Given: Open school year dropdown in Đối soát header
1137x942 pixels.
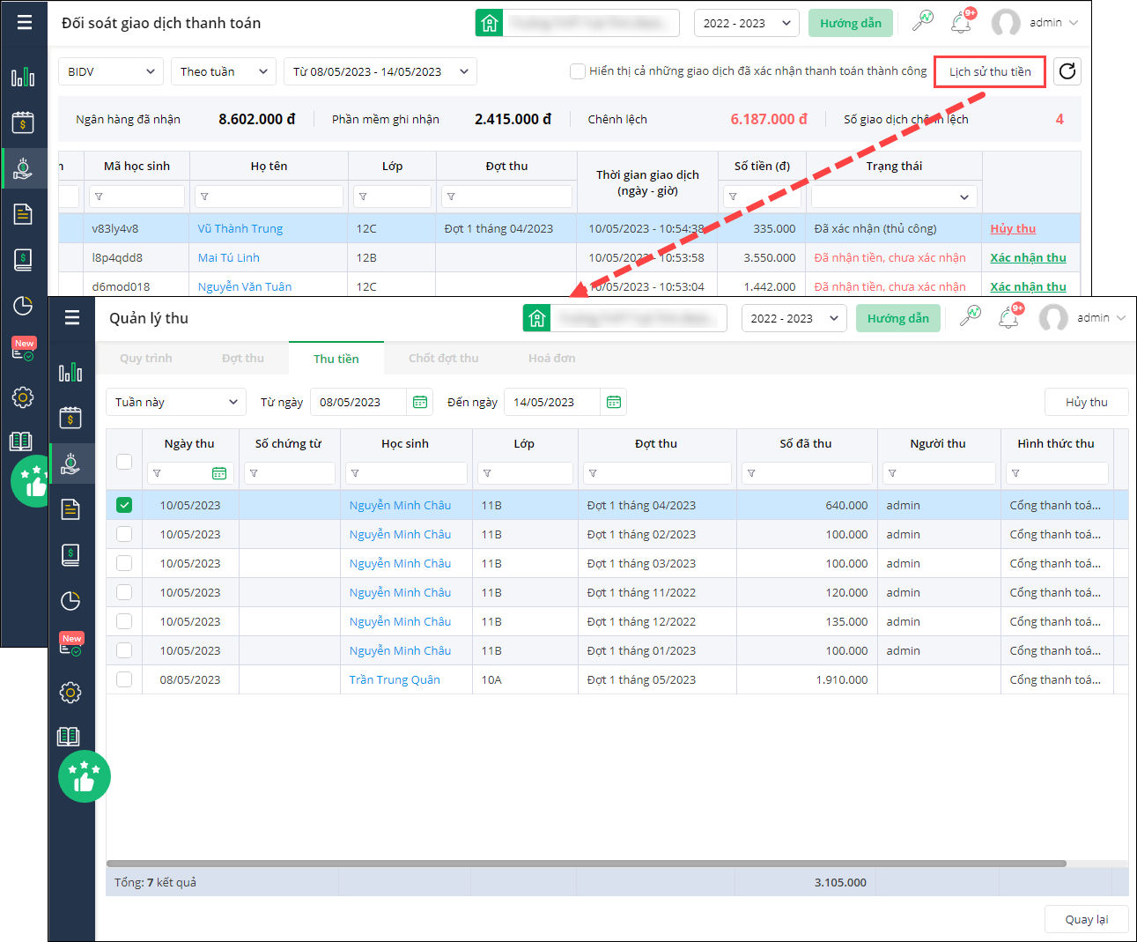Looking at the screenshot, I should [x=747, y=23].
